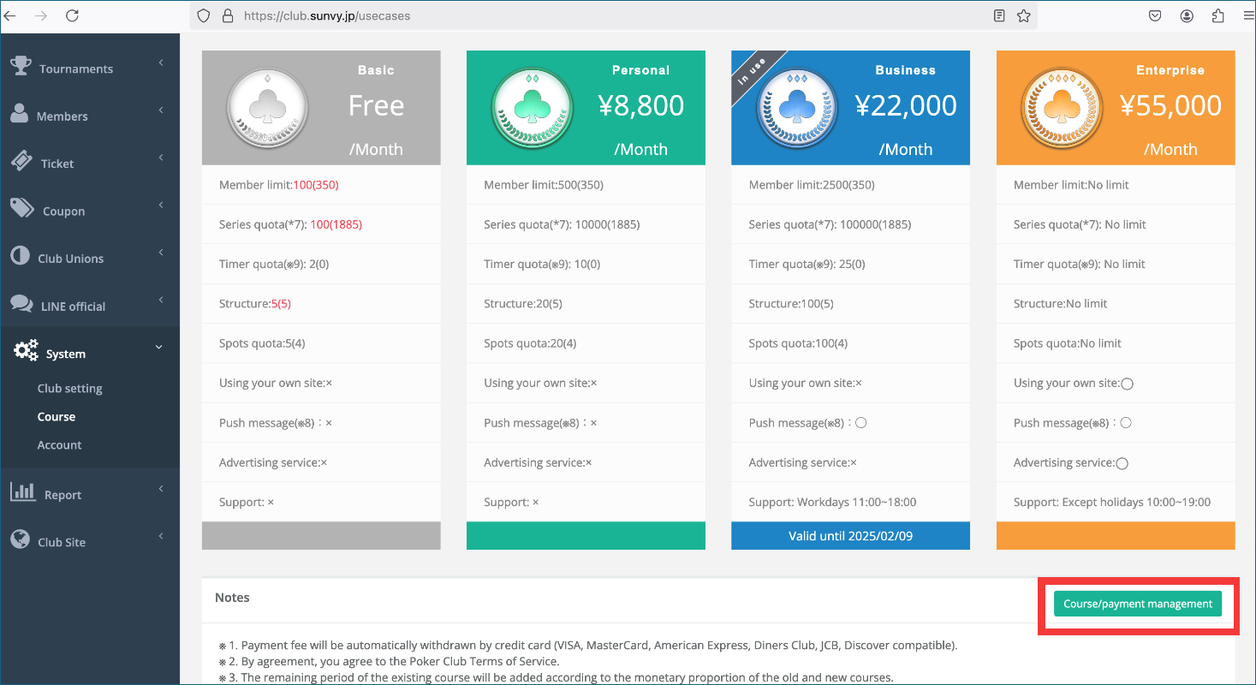This screenshot has height=685, width=1256.
Task: Click the Report bar chart icon
Action: [22, 492]
